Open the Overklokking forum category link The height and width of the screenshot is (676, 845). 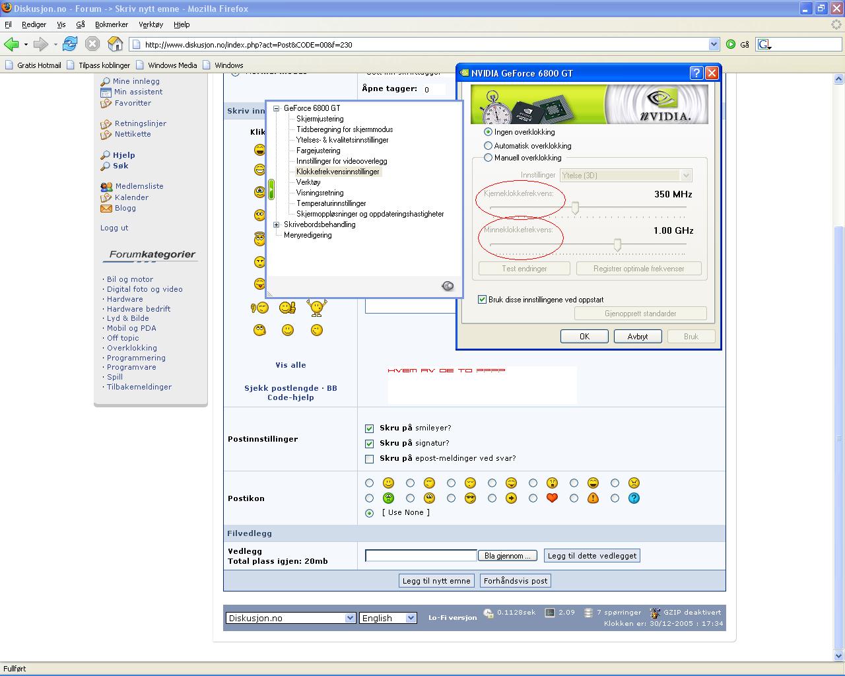coord(132,348)
